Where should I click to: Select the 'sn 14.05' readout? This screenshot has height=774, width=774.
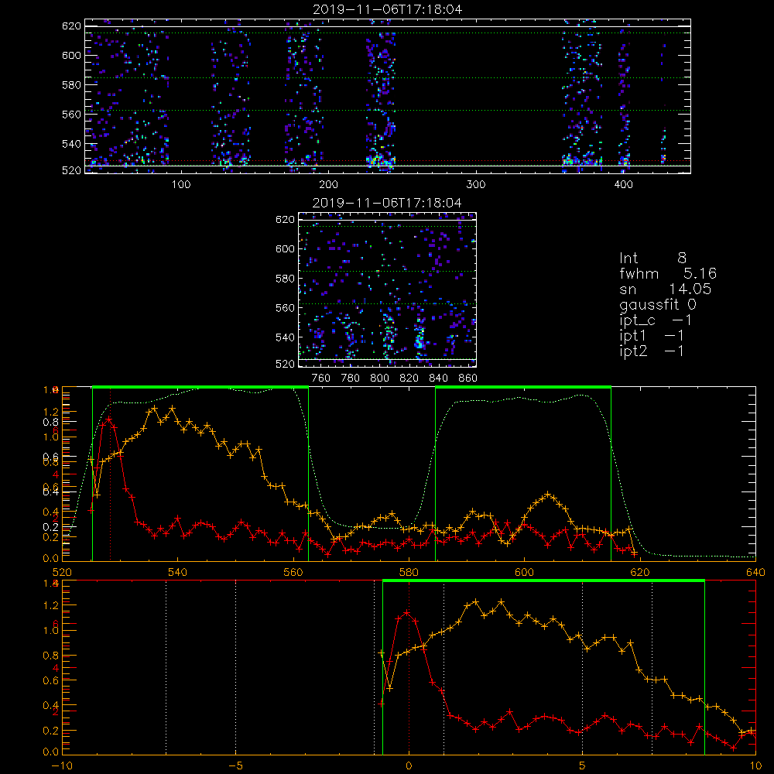coord(665,289)
